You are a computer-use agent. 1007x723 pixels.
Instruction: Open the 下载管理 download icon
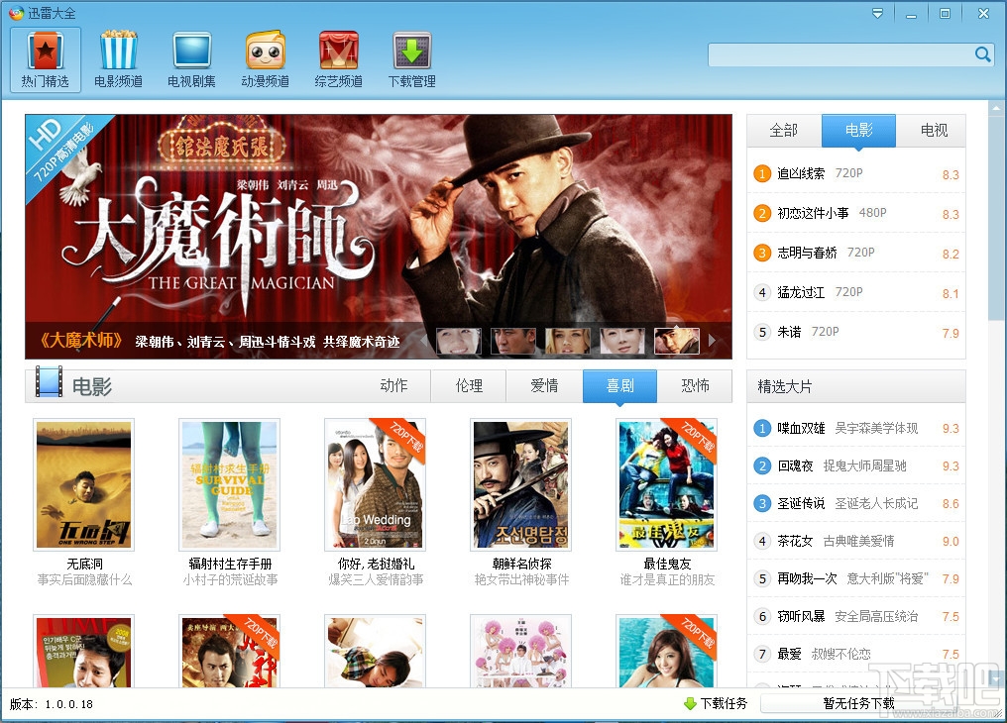pyautogui.click(x=411, y=59)
